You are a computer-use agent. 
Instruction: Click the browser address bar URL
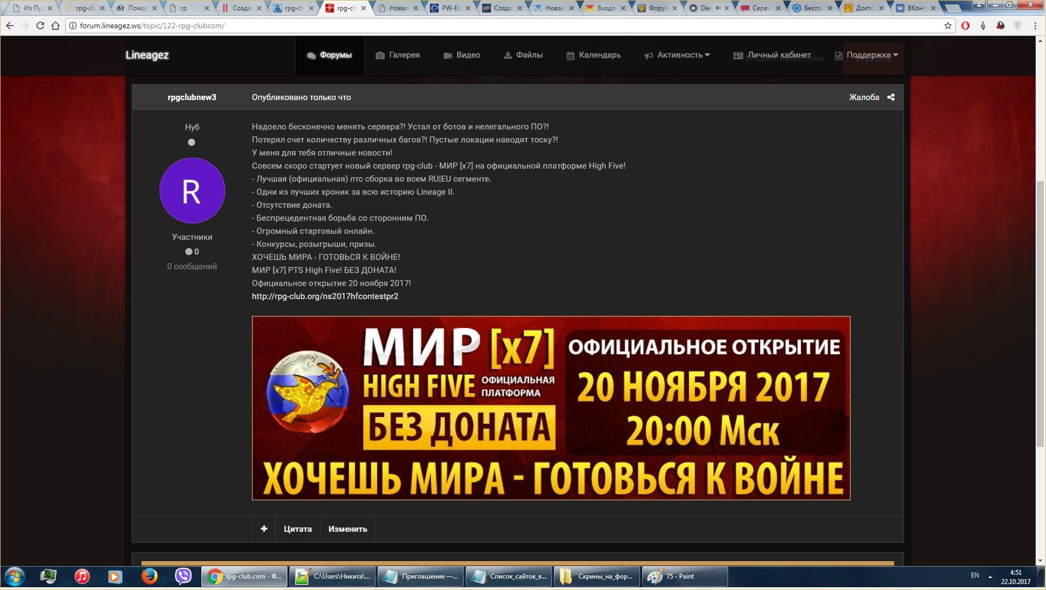click(152, 26)
